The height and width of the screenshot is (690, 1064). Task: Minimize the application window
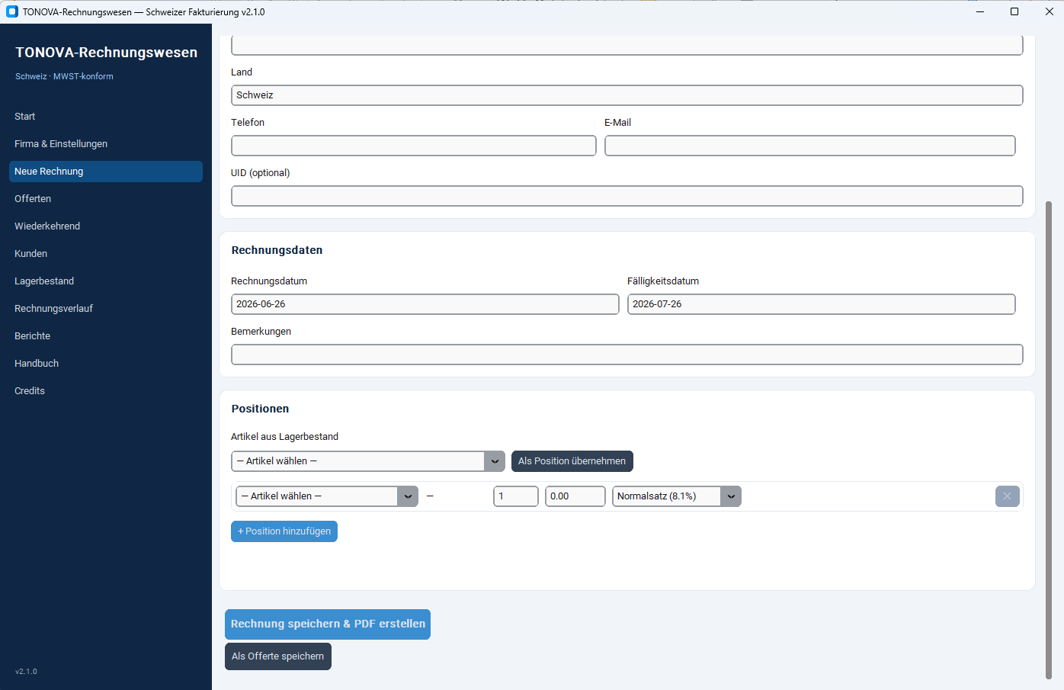[x=979, y=11]
